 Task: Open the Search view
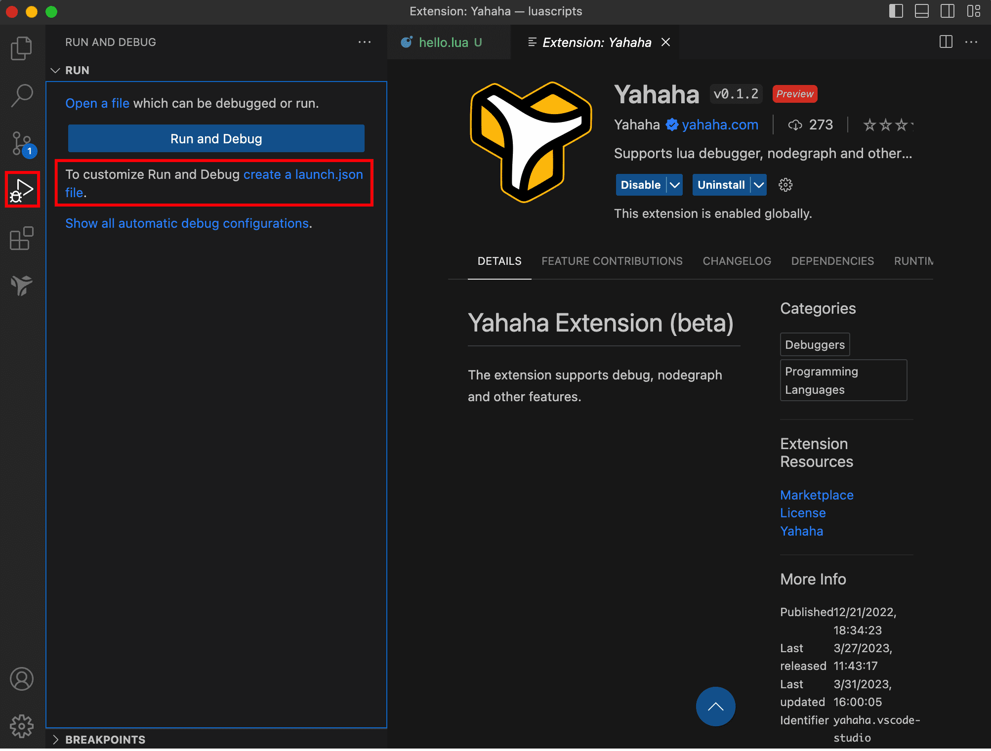point(21,95)
